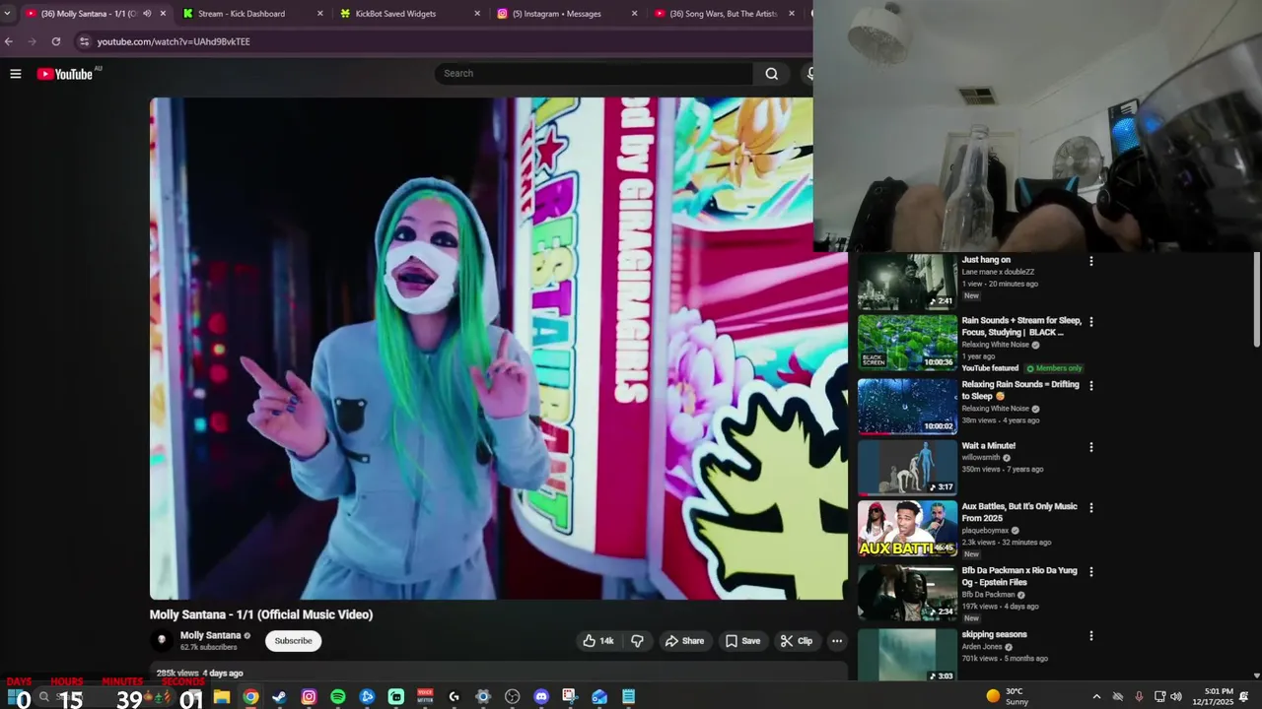Share the Molly Santana video
Viewport: 1262px width, 709px height.
pyautogui.click(x=684, y=641)
